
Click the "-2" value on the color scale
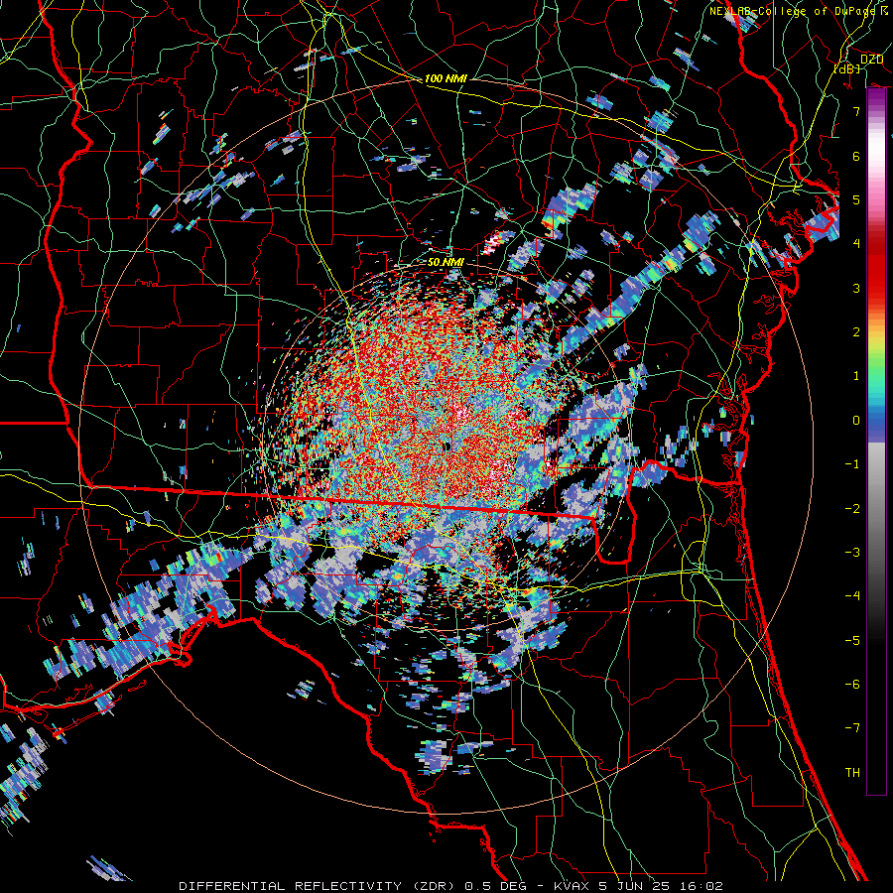point(852,509)
